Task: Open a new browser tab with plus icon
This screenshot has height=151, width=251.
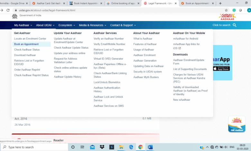Action: (x=220, y=3)
